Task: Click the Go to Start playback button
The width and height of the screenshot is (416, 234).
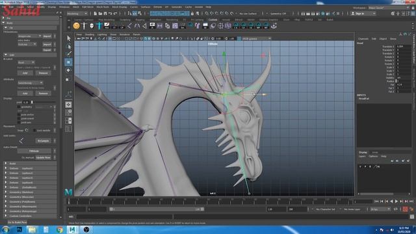Action: tap(376, 201)
